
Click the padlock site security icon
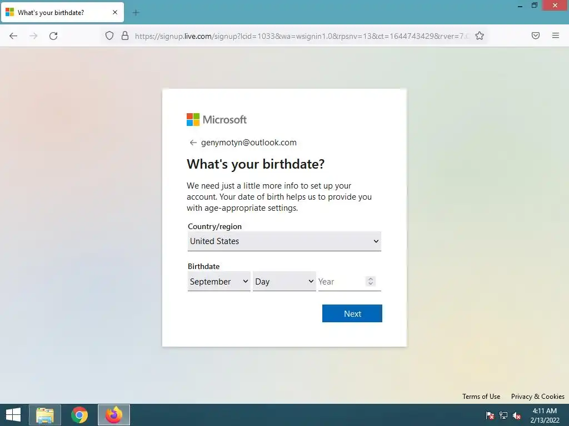click(x=125, y=35)
